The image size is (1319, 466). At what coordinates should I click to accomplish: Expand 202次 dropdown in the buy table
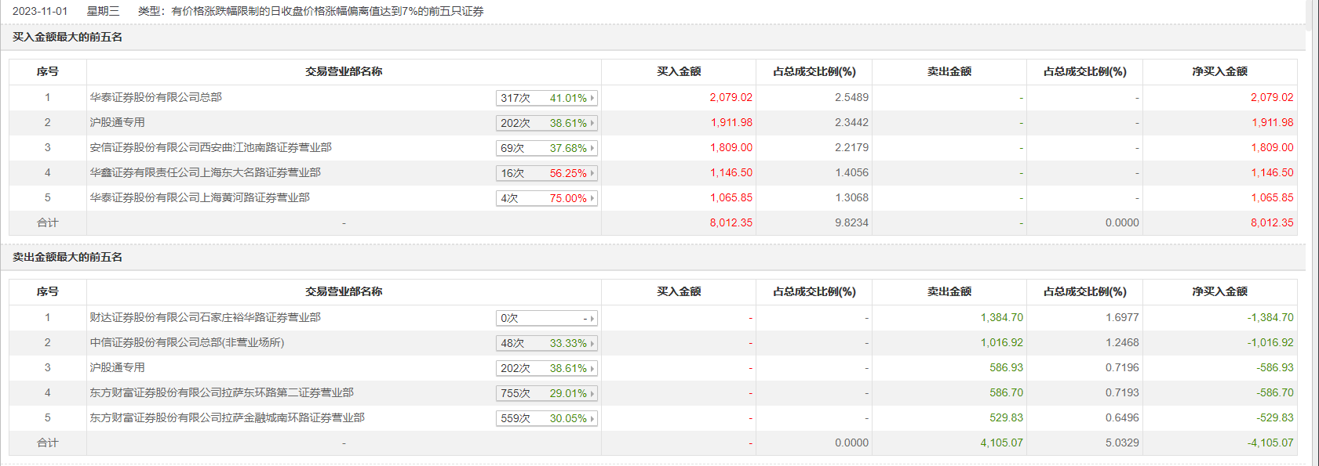[x=547, y=123]
